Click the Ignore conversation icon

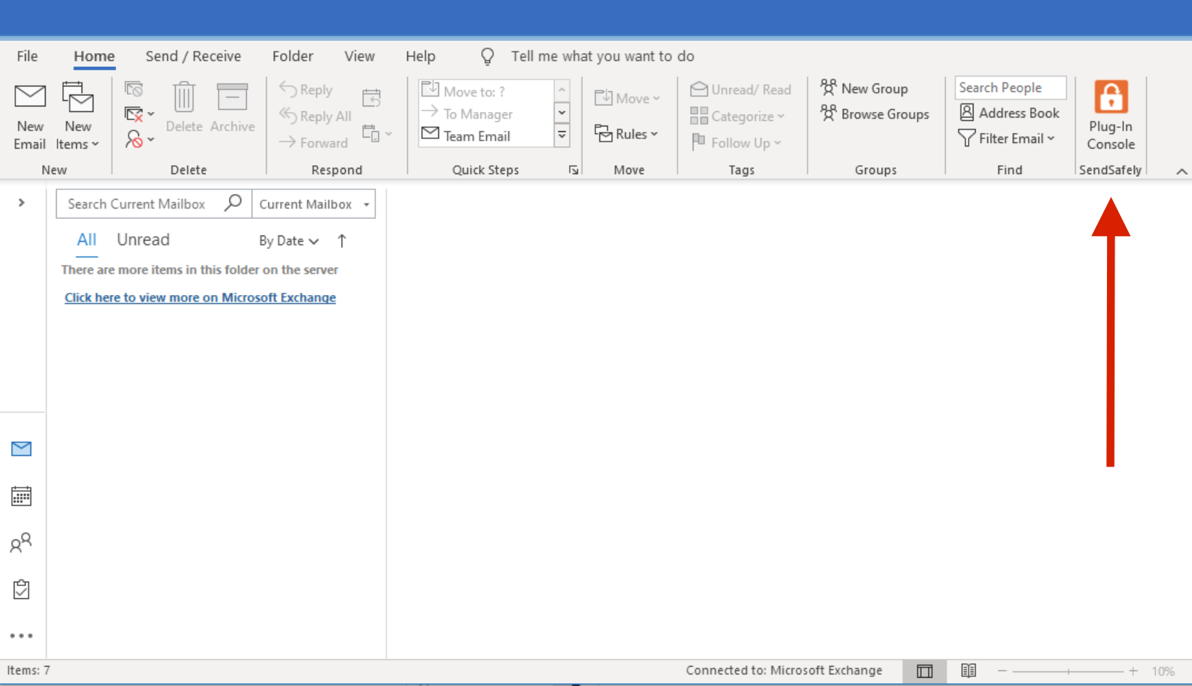133,88
